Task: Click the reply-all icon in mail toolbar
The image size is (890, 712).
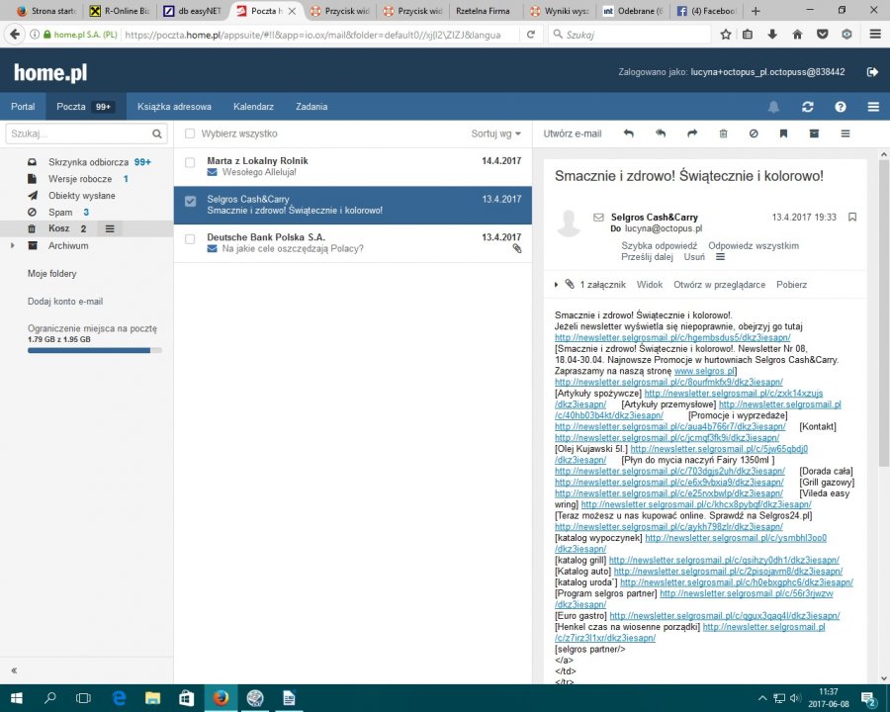Action: [x=661, y=133]
